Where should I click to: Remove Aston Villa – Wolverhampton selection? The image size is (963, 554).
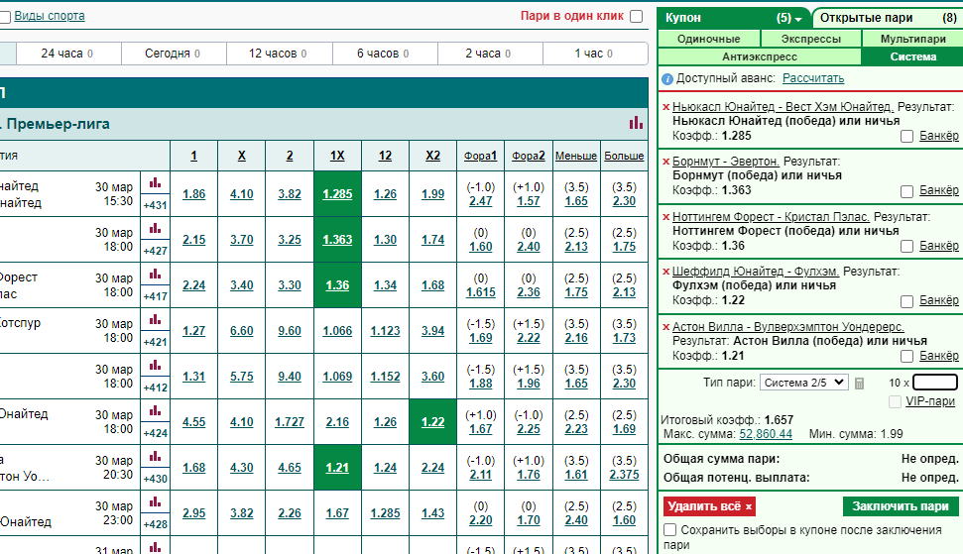tap(665, 327)
